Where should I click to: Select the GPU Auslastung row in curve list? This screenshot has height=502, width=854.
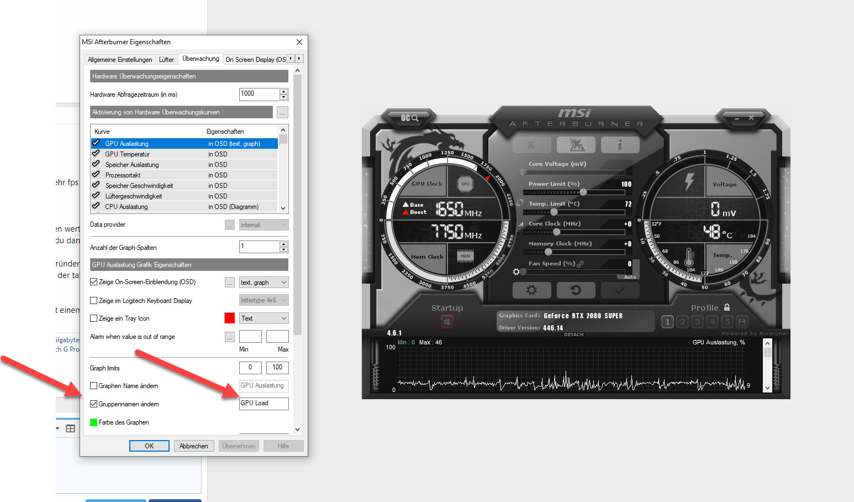click(184, 143)
